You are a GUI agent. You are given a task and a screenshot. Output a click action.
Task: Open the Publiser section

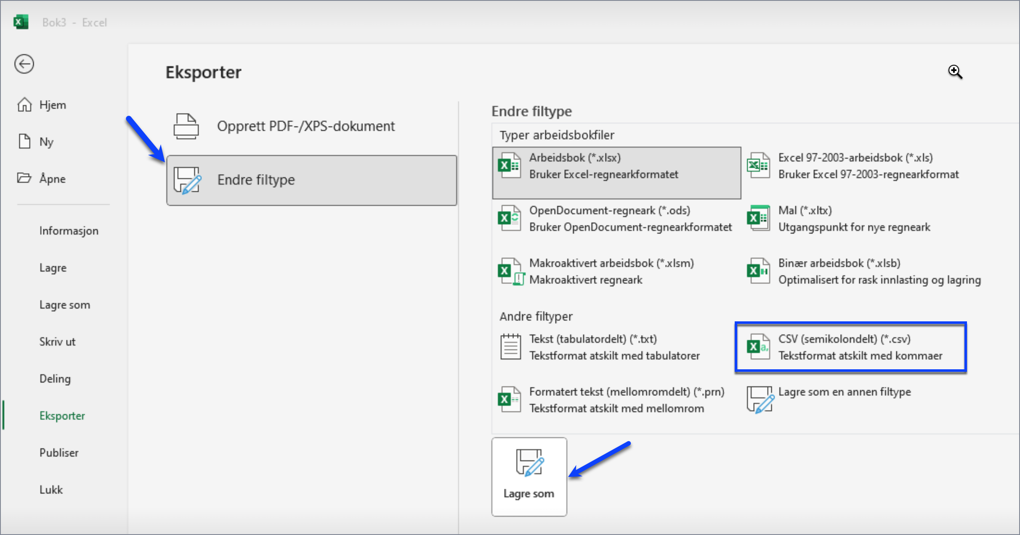coord(59,453)
